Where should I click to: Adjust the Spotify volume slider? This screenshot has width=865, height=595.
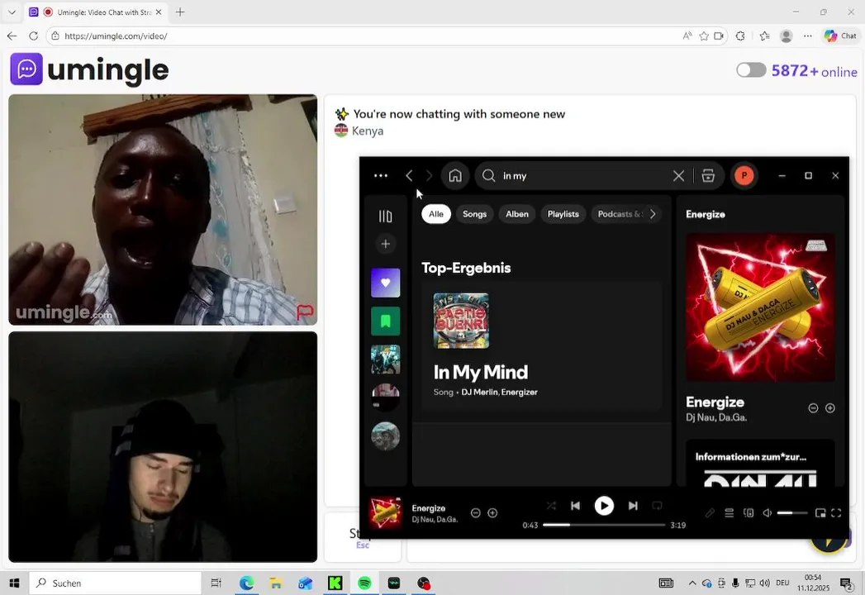(x=792, y=512)
